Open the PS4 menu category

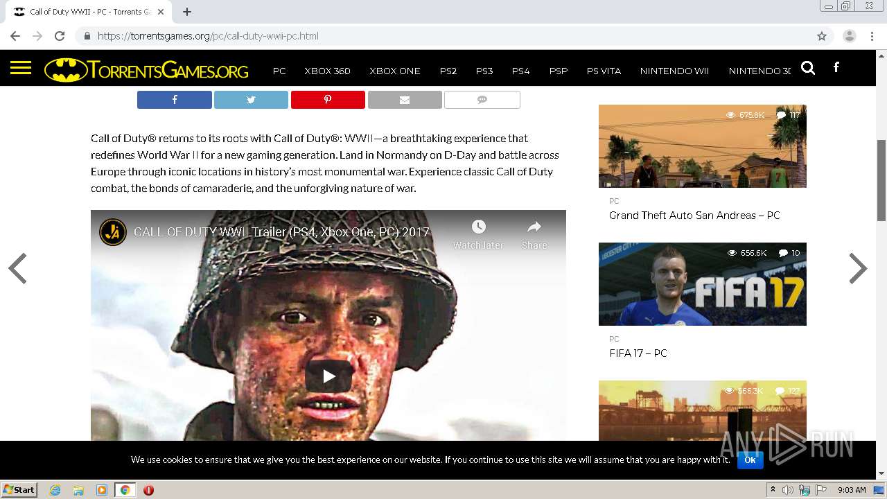(520, 71)
